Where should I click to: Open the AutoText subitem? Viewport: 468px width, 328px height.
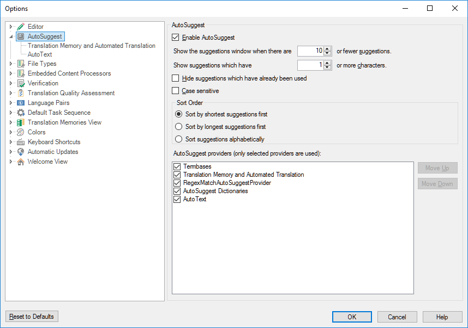pyautogui.click(x=40, y=54)
